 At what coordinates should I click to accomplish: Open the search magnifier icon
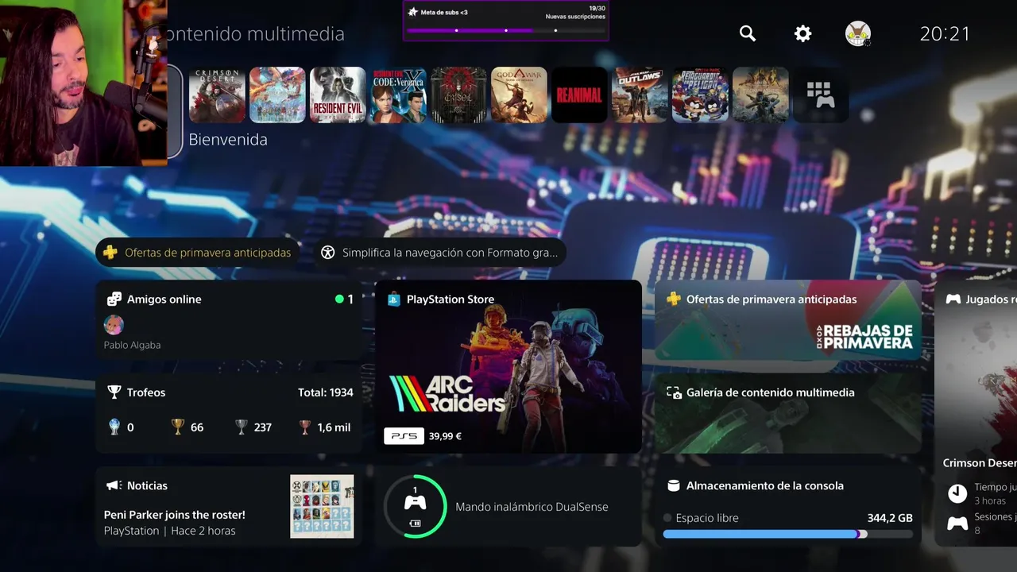pos(748,33)
